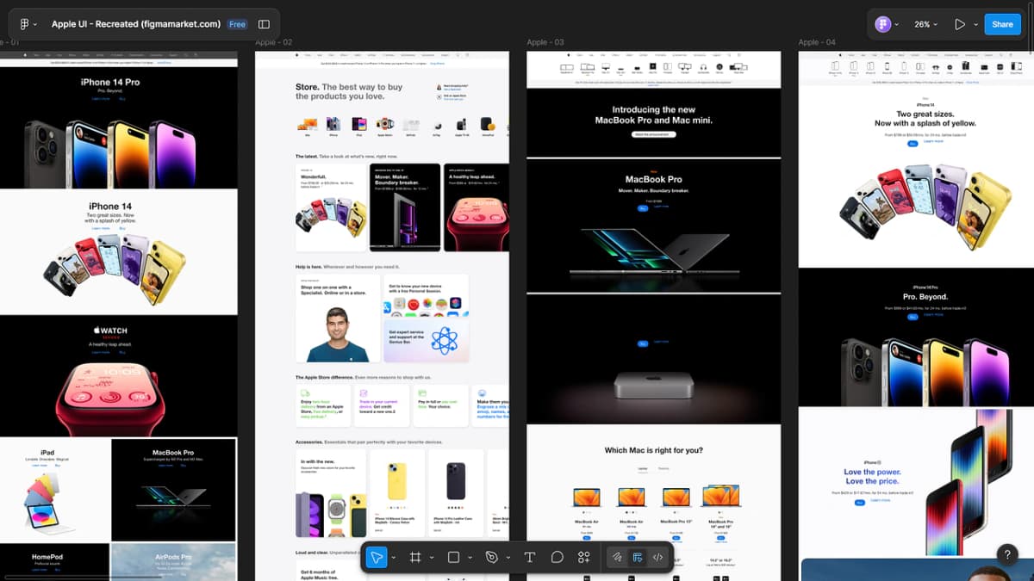The image size is (1034, 581).
Task: Select the Rectangle shape tool
Action: pos(453,557)
